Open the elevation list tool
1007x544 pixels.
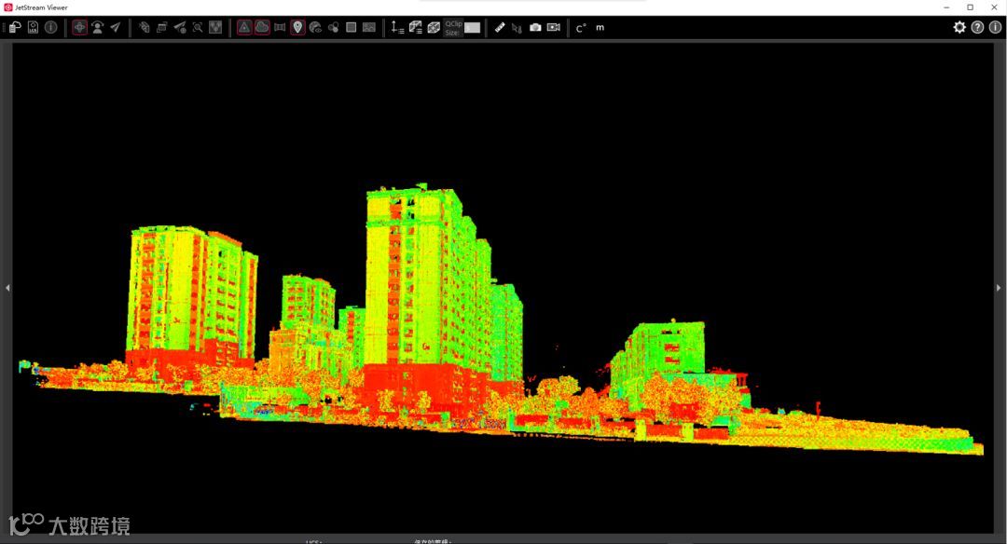tap(398, 27)
